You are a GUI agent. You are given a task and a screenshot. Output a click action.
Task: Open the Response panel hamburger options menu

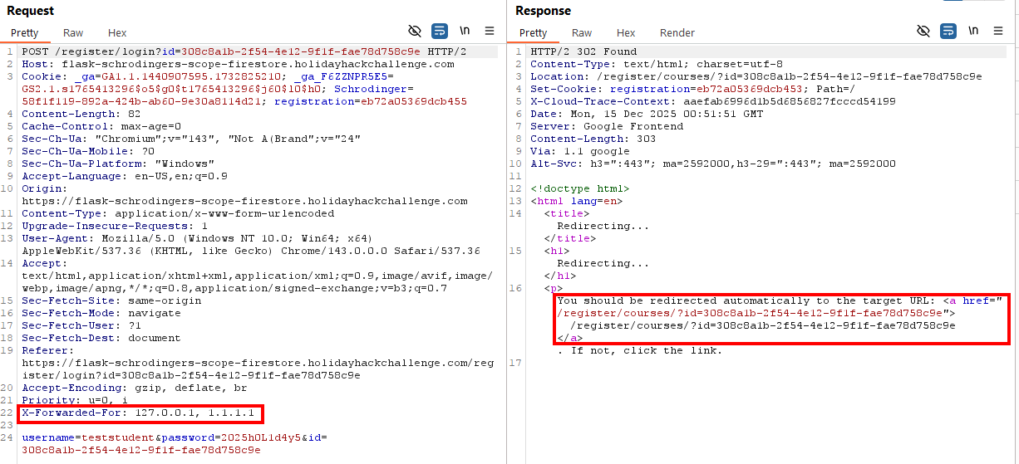pyautogui.click(x=998, y=32)
